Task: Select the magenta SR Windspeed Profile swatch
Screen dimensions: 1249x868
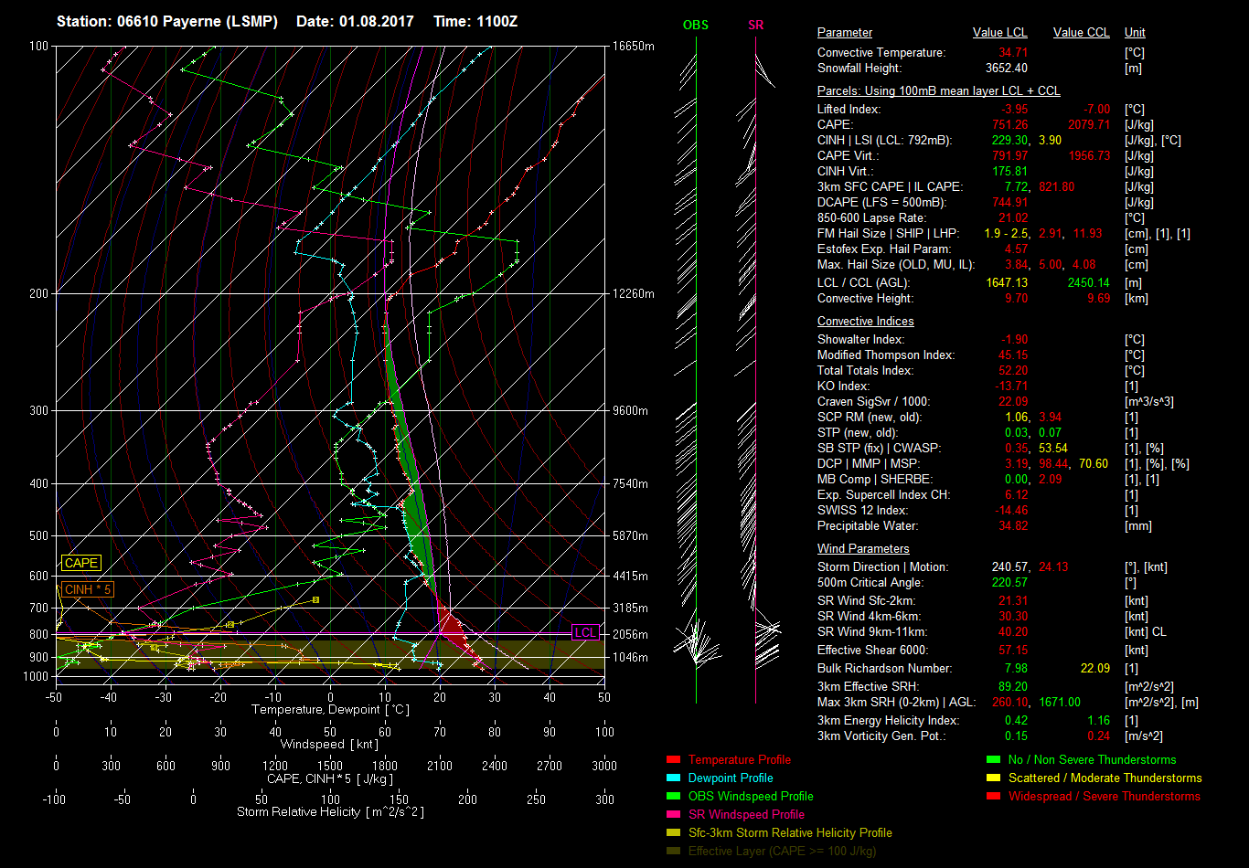Action: coord(673,815)
